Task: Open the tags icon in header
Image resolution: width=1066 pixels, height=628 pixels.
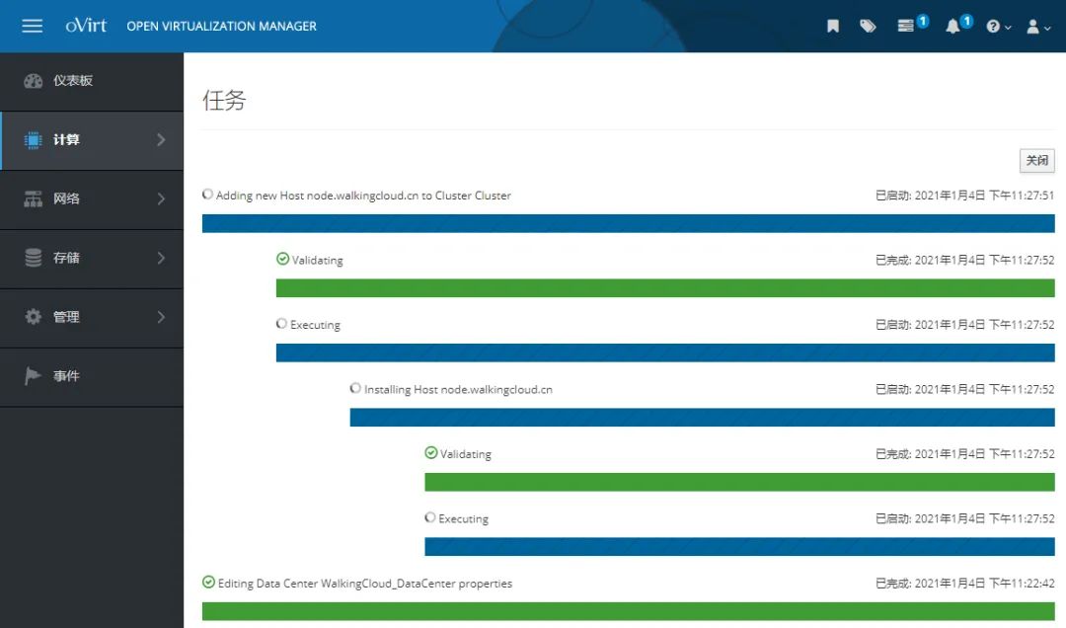Action: [x=868, y=26]
